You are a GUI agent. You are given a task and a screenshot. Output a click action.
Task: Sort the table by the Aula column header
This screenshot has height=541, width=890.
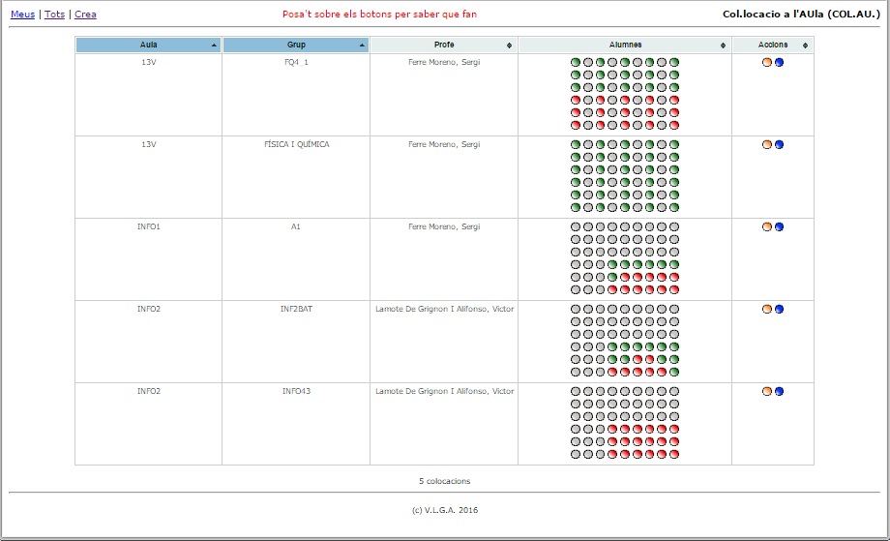(x=148, y=45)
